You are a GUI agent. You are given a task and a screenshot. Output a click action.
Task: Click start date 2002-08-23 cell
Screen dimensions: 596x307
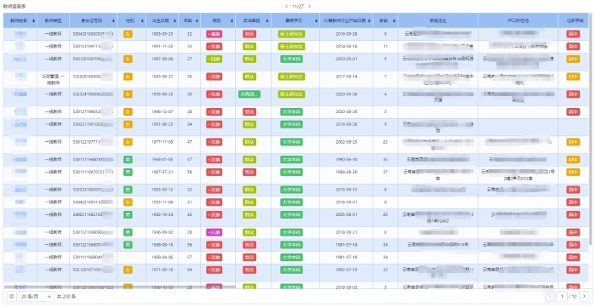[x=347, y=141]
